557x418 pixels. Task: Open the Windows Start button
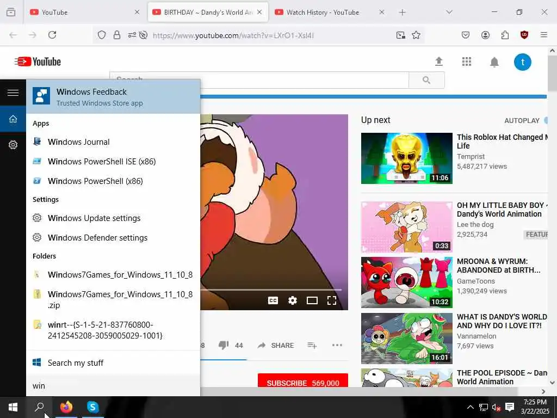pos(13,407)
